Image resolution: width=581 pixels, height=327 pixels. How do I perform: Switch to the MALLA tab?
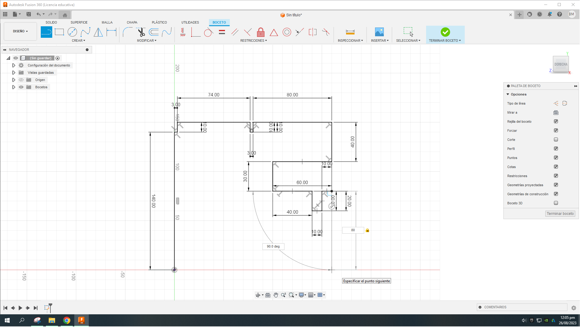coord(107,22)
